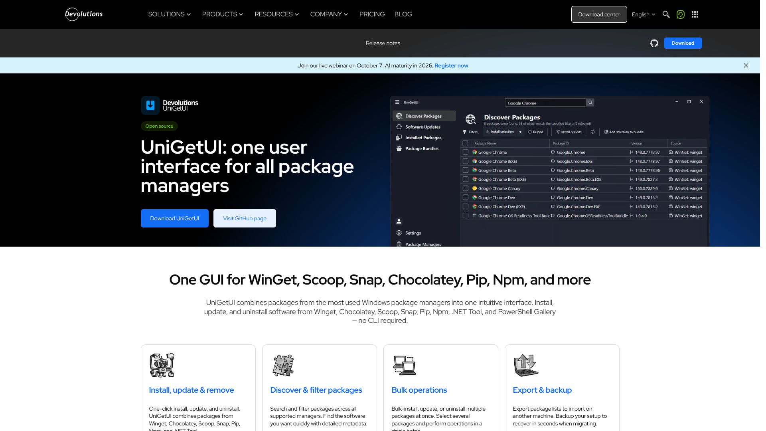766x431 pixels.
Task: Select Discover Packages in the UniGetUI sidebar
Action: (424, 116)
